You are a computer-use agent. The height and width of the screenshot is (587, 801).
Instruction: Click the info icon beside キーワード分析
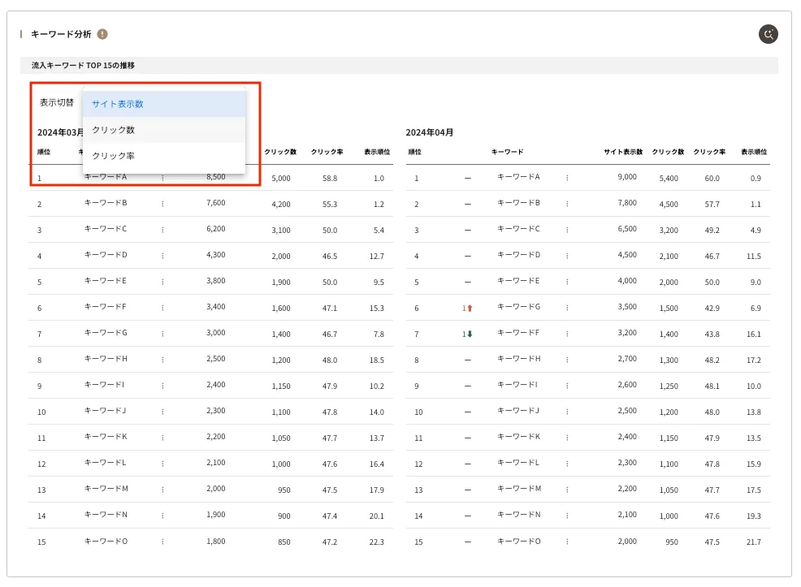pos(102,34)
